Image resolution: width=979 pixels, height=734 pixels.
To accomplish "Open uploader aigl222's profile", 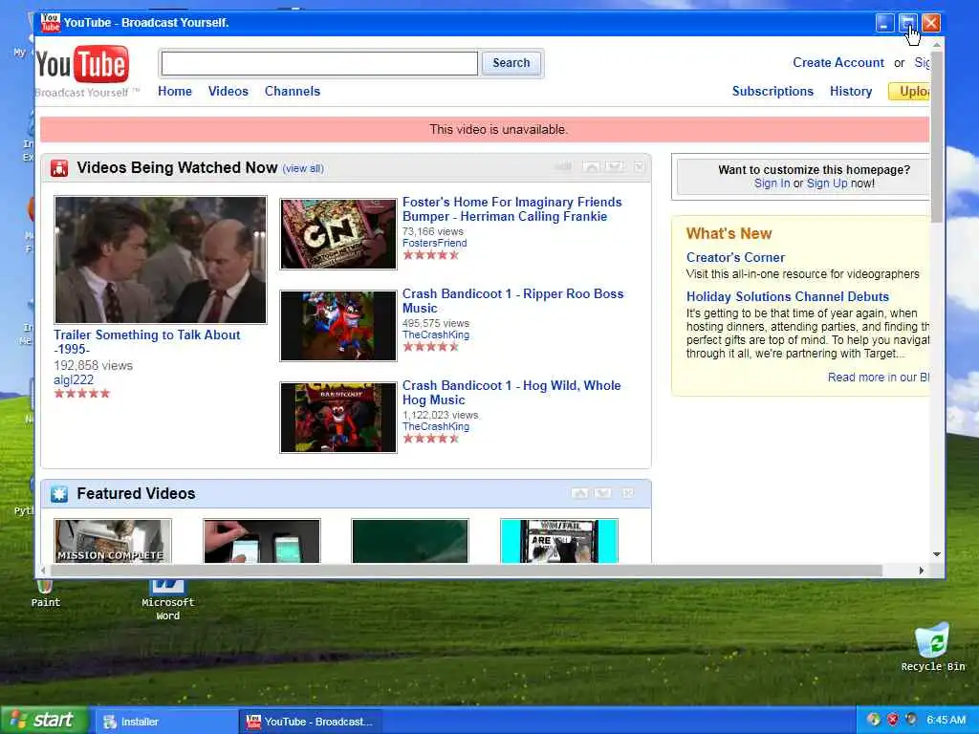I will 74,379.
